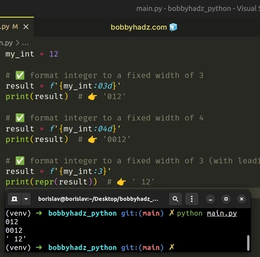This screenshot has height=257, width=260.
Task: Click terminal output line ' 12'
Action: click(16, 239)
